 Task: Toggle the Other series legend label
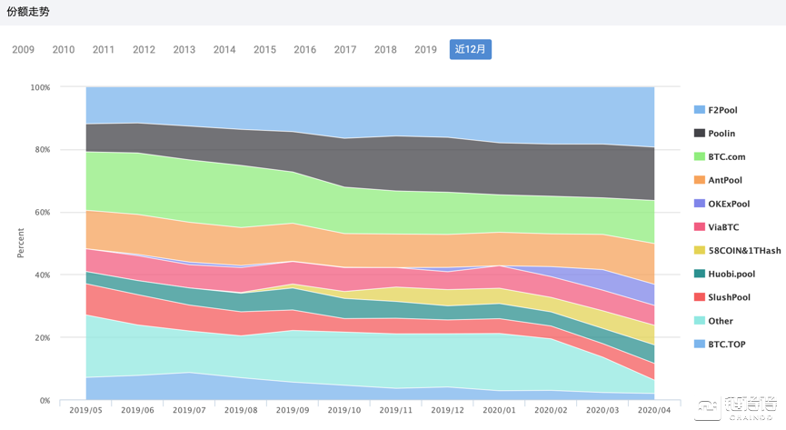coord(721,321)
